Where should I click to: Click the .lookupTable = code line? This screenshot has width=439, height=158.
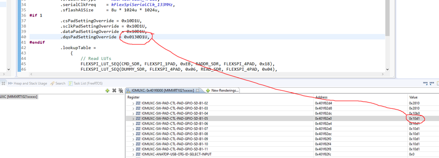tap(78, 47)
